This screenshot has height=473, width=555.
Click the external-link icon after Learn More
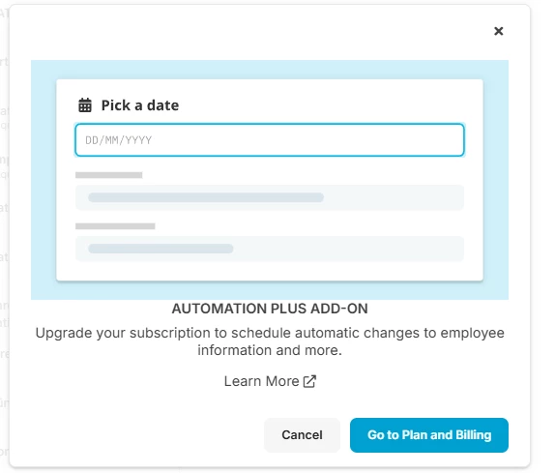tap(309, 381)
